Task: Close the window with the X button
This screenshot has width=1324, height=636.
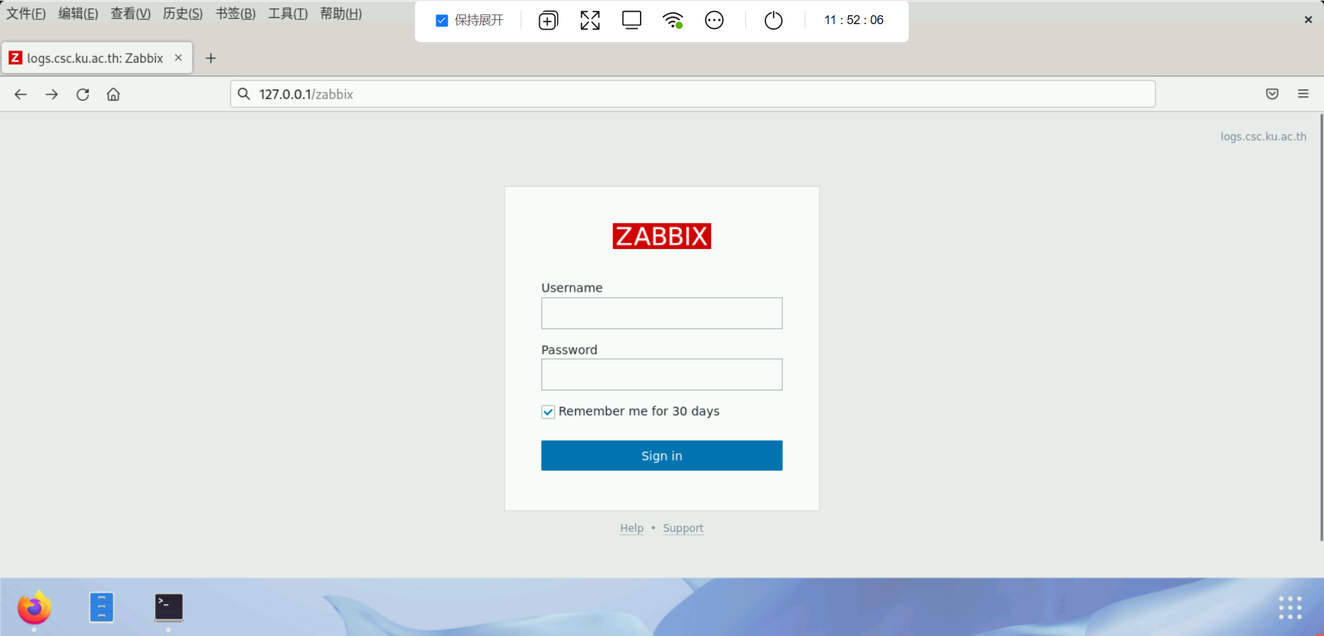Action: 1308,20
